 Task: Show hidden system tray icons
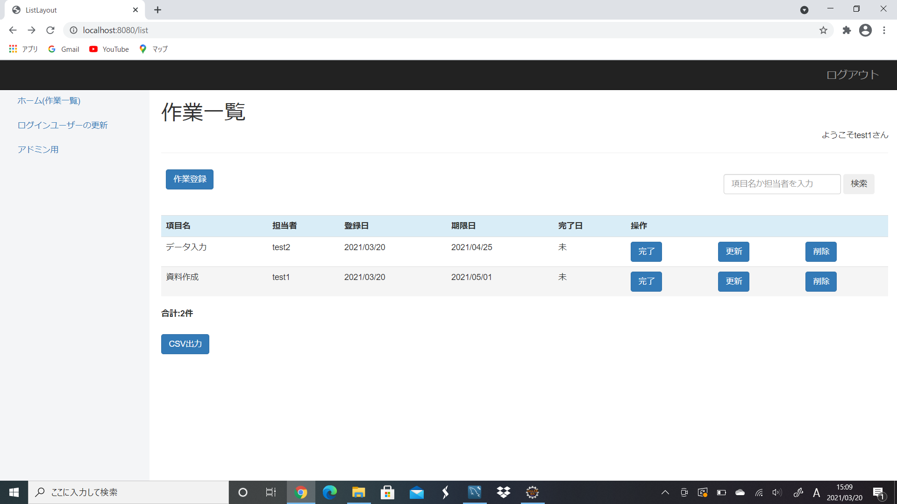tap(665, 492)
